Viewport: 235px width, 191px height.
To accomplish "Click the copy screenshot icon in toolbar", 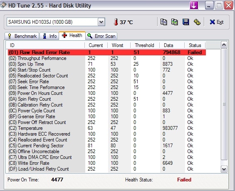I will (x=174, y=22).
